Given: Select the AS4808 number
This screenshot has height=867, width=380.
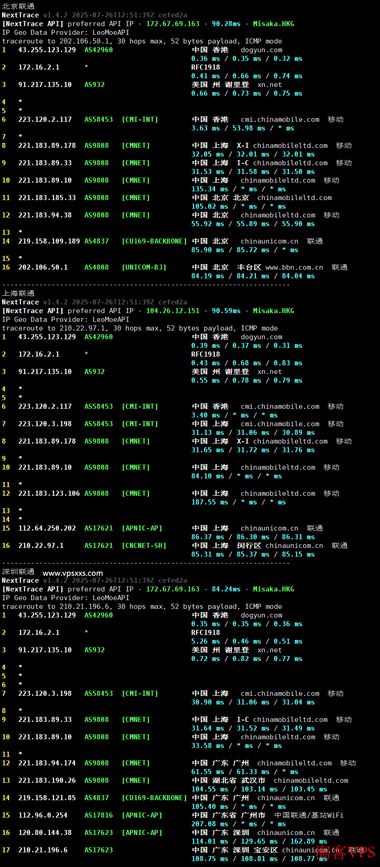Looking at the screenshot, I should pyautogui.click(x=97, y=267).
